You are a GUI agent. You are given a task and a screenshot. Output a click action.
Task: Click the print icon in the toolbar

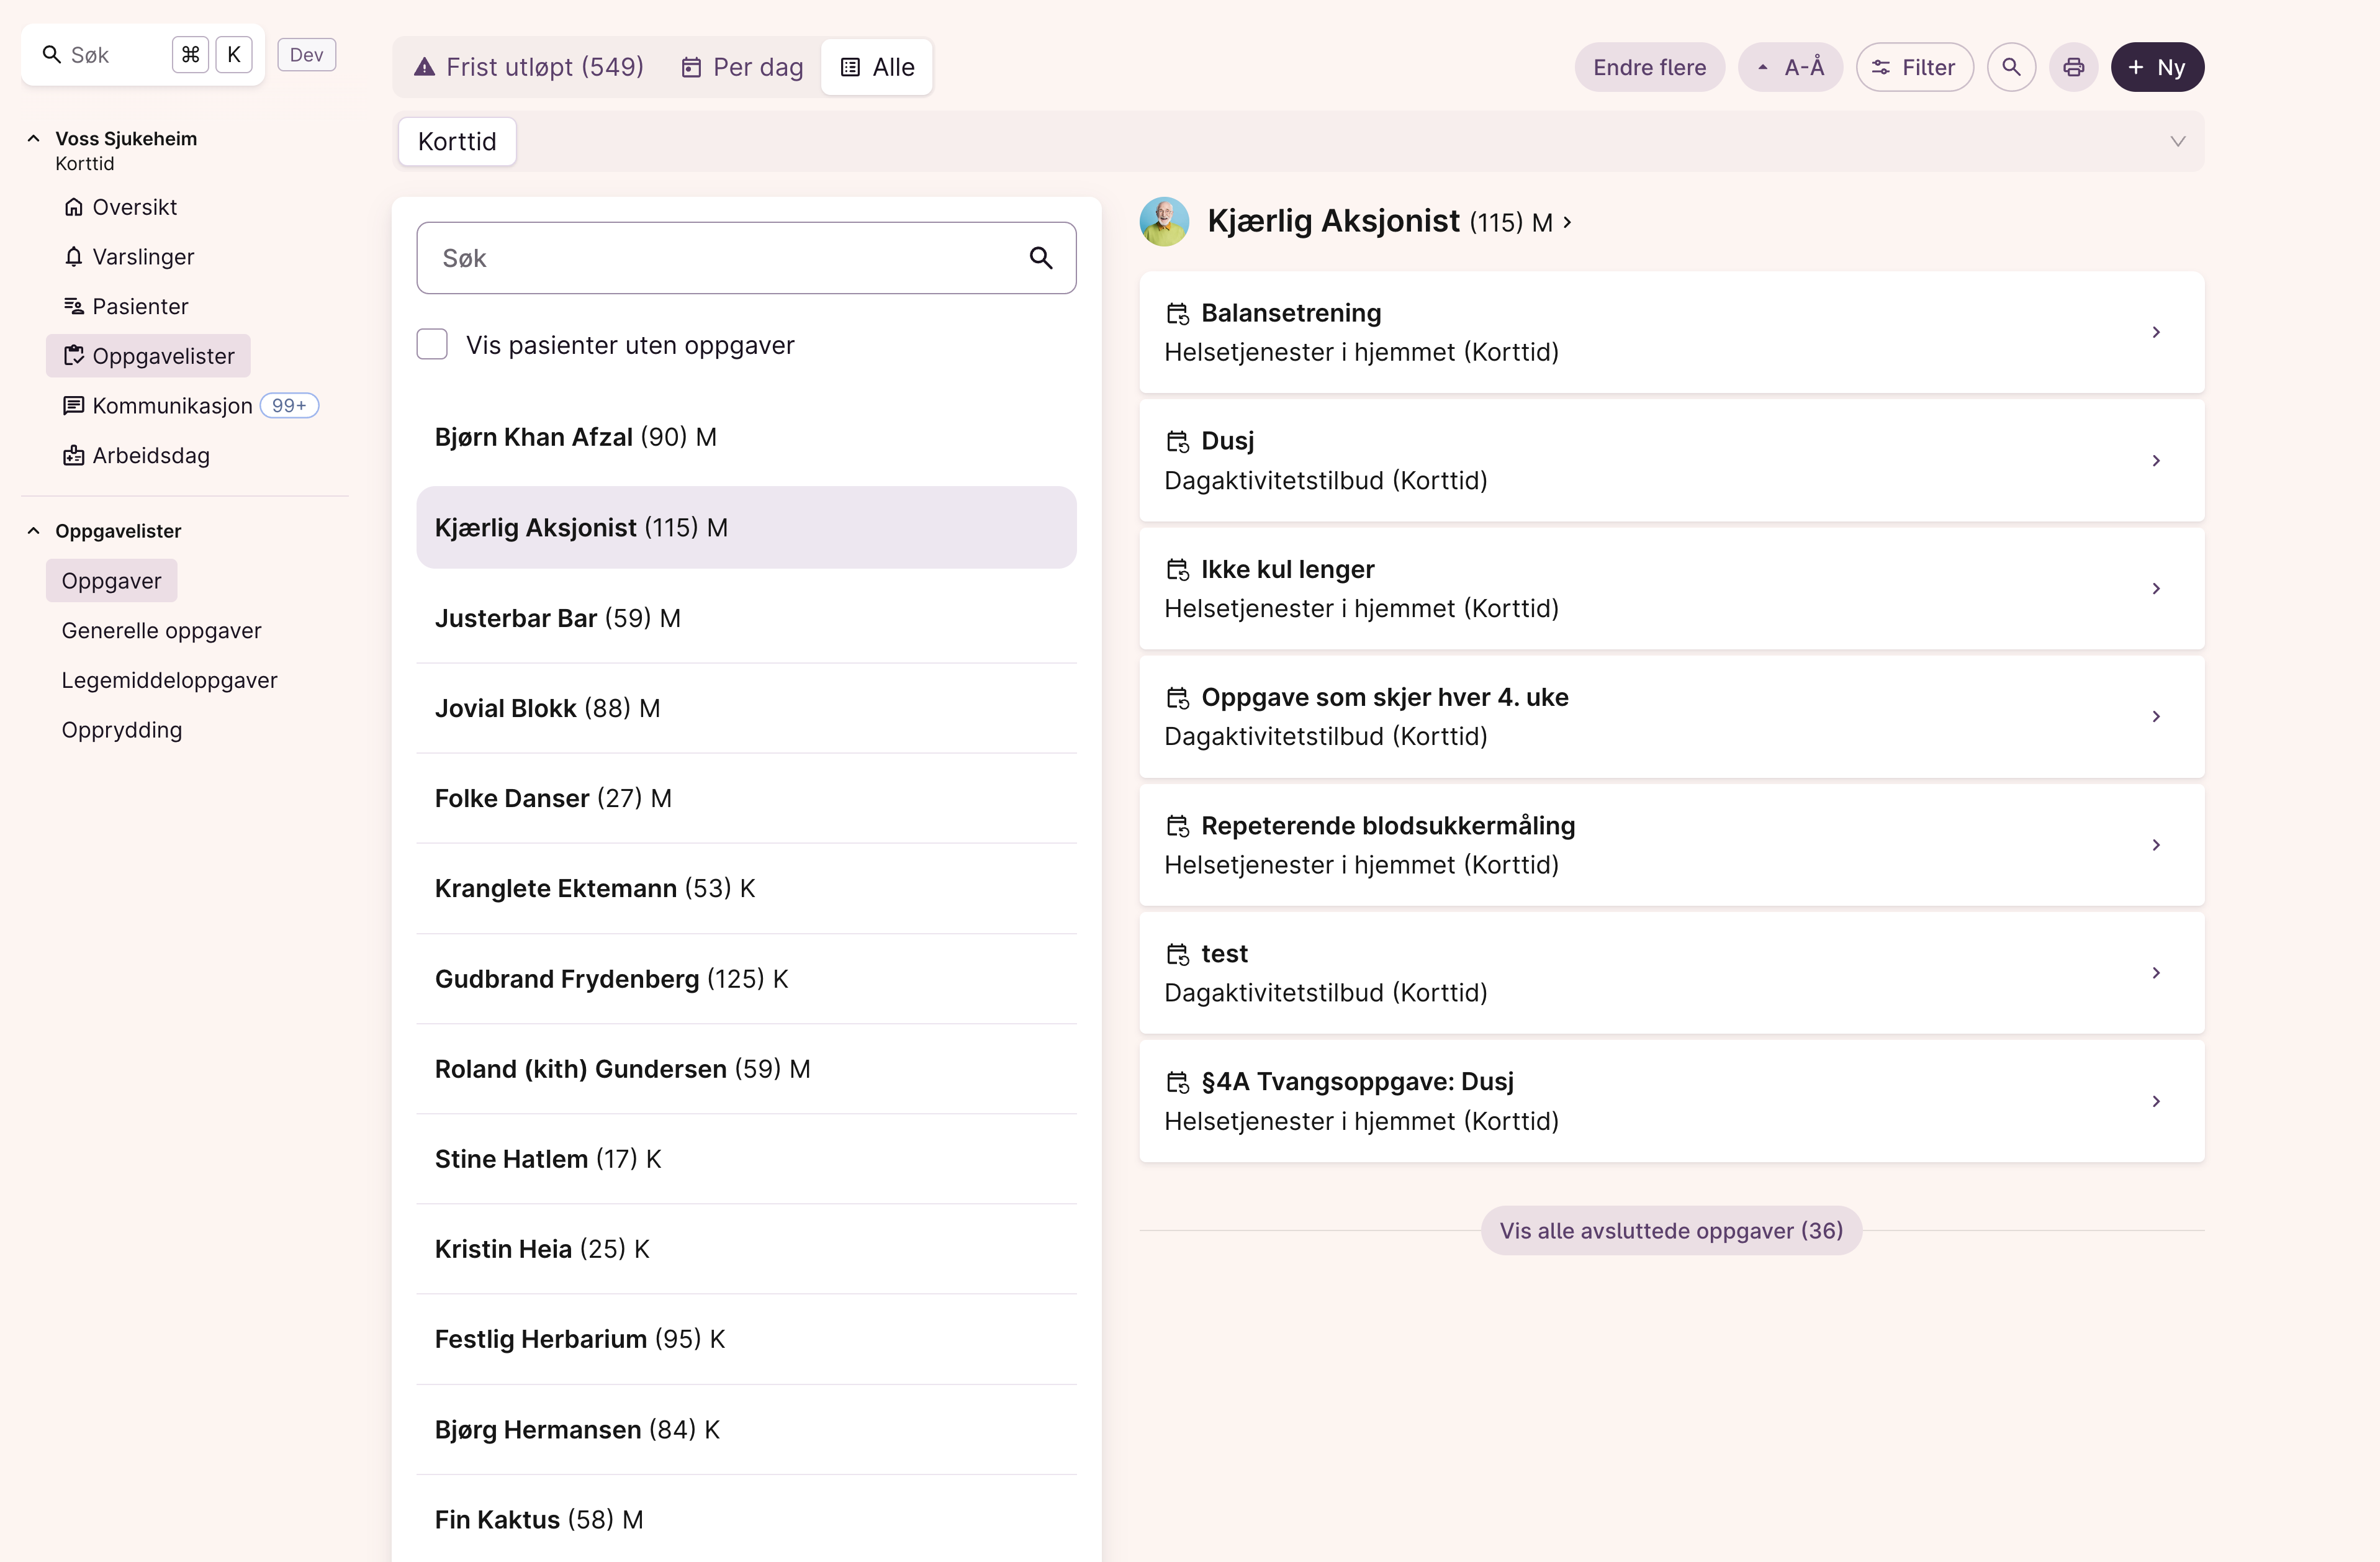click(2073, 67)
